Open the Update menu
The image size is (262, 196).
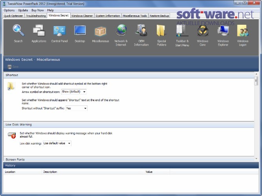[23, 10]
